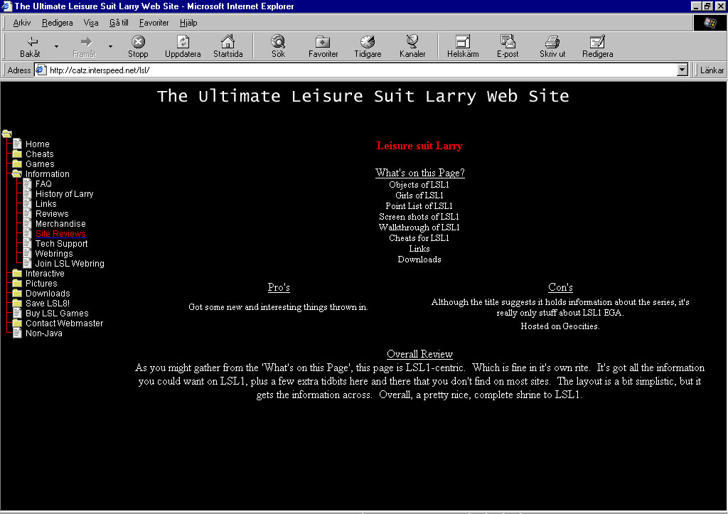Click the Games folder icon
This screenshot has height=514, width=728.
click(17, 164)
